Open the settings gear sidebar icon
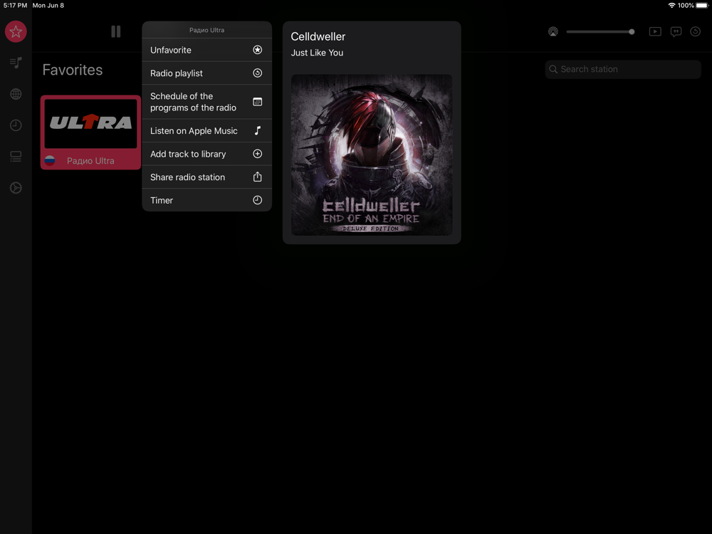This screenshot has width=712, height=534. pos(16,188)
